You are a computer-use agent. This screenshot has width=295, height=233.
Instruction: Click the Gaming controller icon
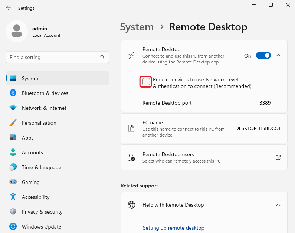coord(13,182)
